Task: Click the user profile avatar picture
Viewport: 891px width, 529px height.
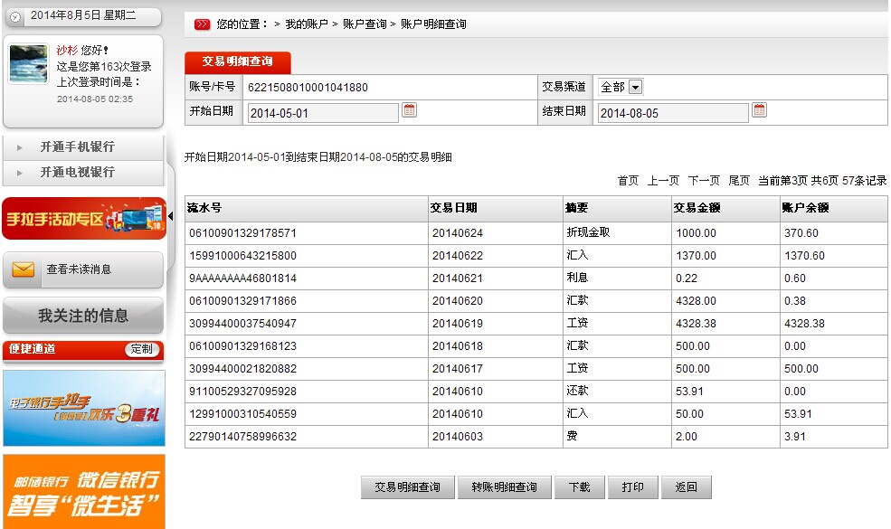Action: pos(28,64)
